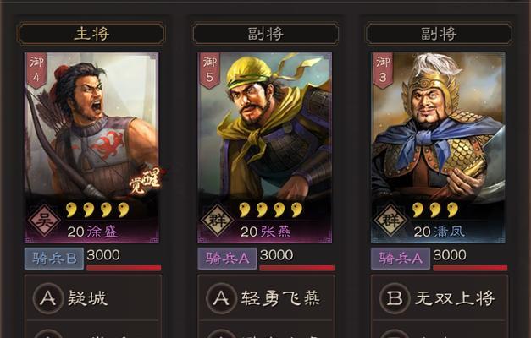This screenshot has height=338, width=531.
Task: Click the 觉醒 awakening badge on 徐盛's card
Action: 145,181
